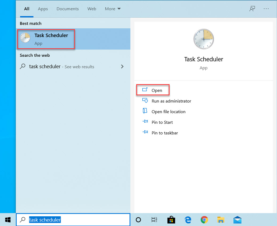The width and height of the screenshot is (277, 226).
Task: Launch Google Chrome from the taskbar
Action: (204, 220)
